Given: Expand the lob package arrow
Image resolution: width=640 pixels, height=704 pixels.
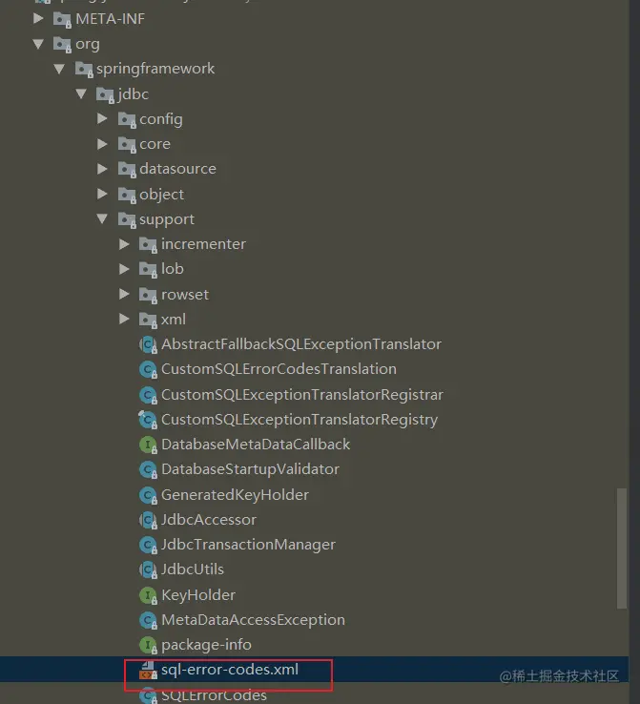Looking at the screenshot, I should (124, 268).
